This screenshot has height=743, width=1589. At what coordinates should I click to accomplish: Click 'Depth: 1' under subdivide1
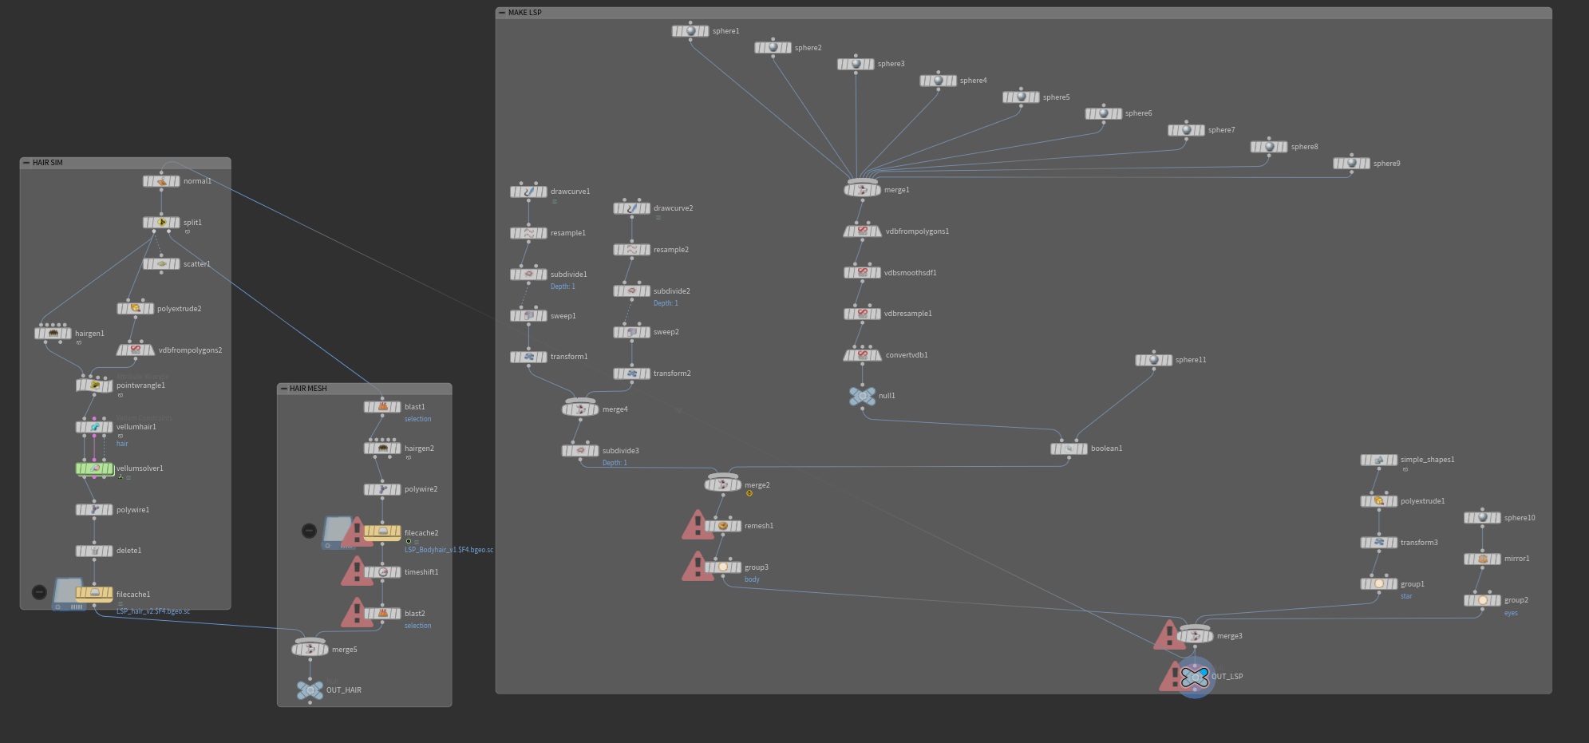coord(563,287)
